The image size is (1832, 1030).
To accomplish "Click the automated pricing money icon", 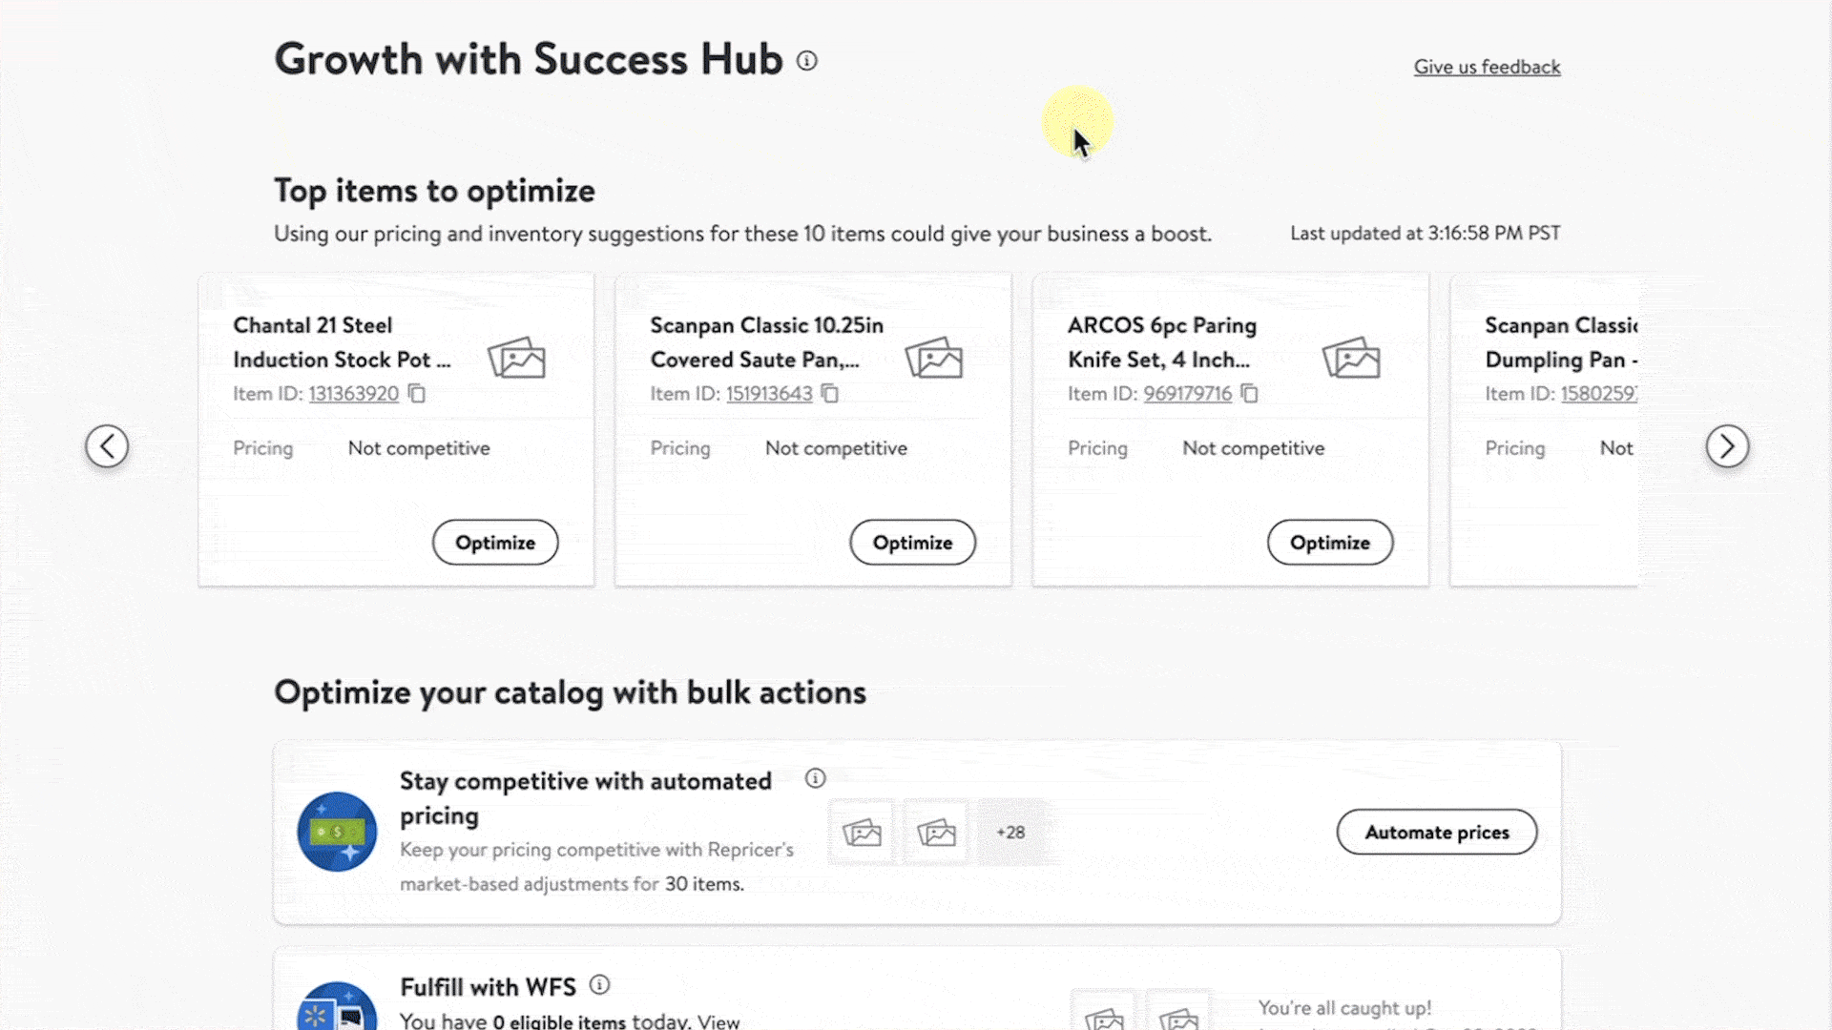I will [337, 832].
